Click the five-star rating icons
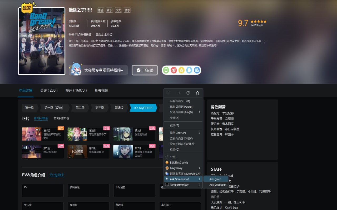This screenshot has width=337, height=210. tap(259, 22)
